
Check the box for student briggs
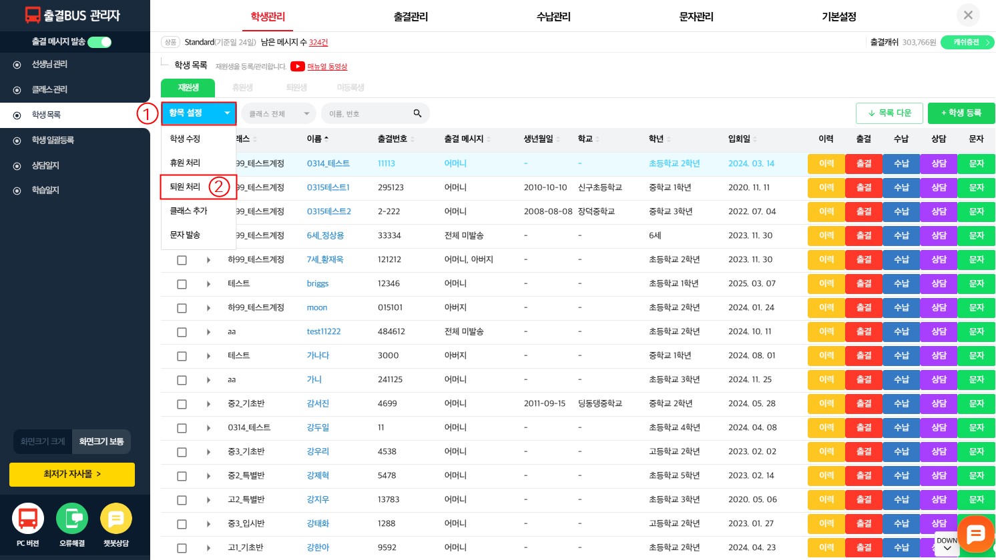pyautogui.click(x=182, y=284)
